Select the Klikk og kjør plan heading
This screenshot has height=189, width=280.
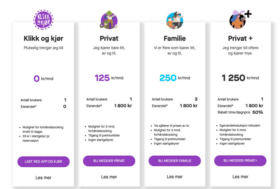coord(43,39)
